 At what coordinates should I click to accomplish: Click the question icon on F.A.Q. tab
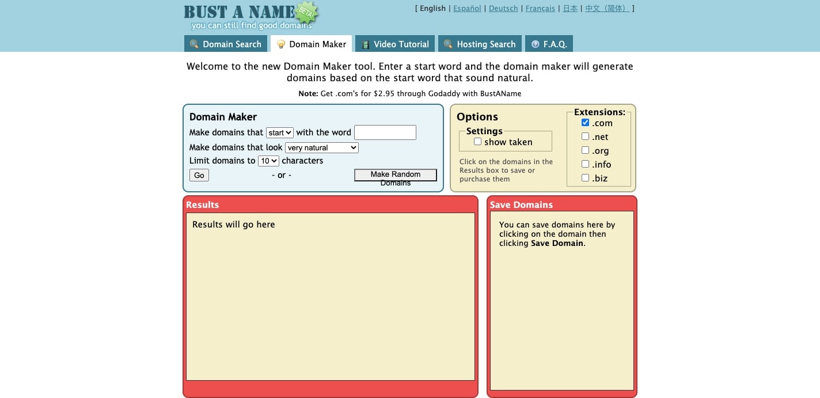[x=536, y=44]
